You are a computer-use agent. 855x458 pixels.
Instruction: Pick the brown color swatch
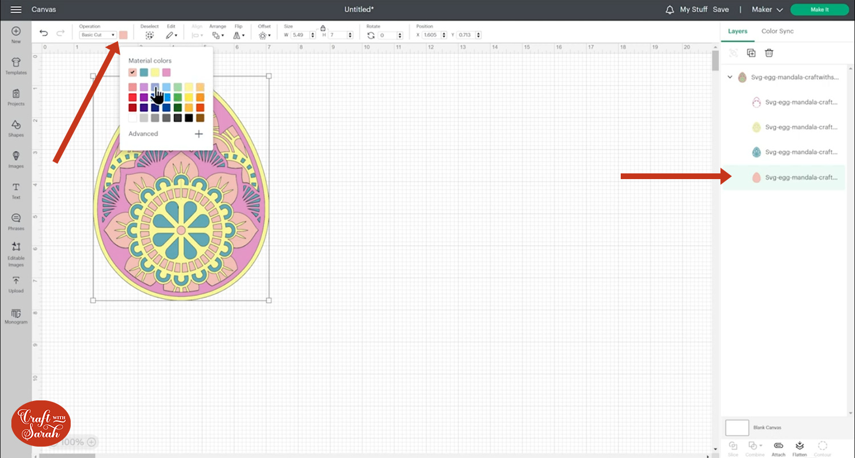coord(200,118)
